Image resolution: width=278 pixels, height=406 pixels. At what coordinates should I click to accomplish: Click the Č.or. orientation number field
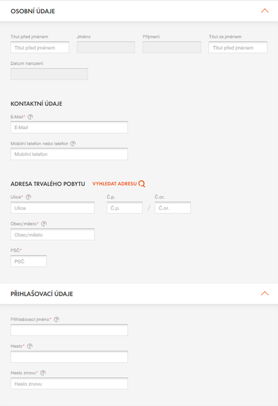click(172, 208)
